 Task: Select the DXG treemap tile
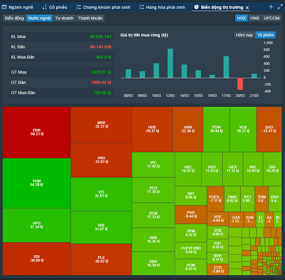click(x=269, y=129)
